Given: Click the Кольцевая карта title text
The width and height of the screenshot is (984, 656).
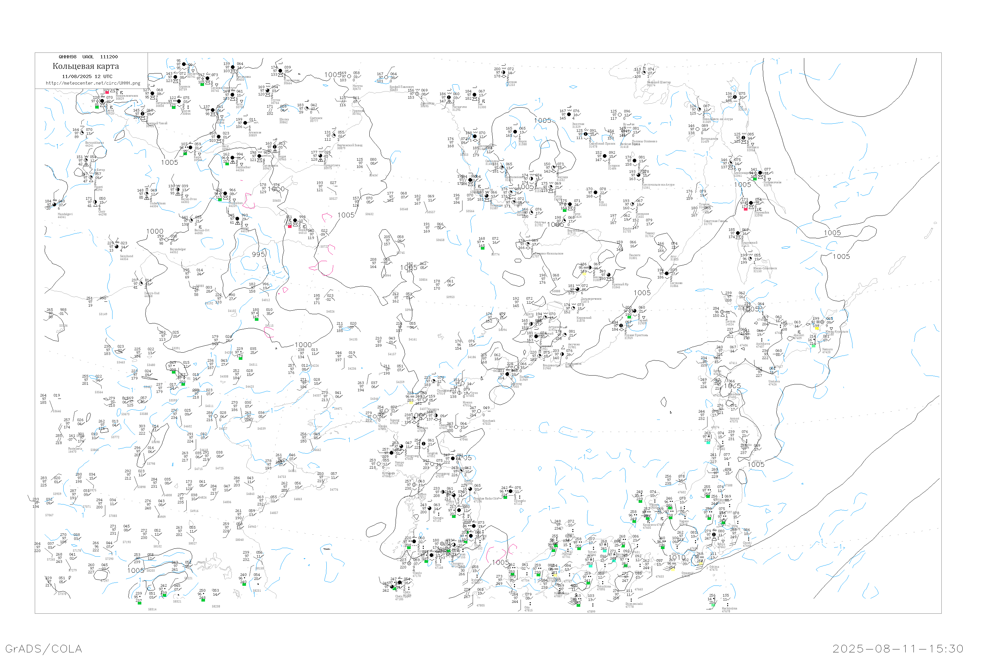Looking at the screenshot, I should coord(86,66).
